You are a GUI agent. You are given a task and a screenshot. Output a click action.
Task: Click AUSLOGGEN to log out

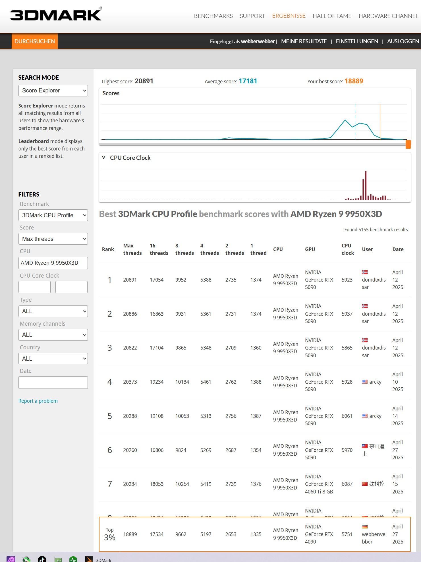coord(403,41)
